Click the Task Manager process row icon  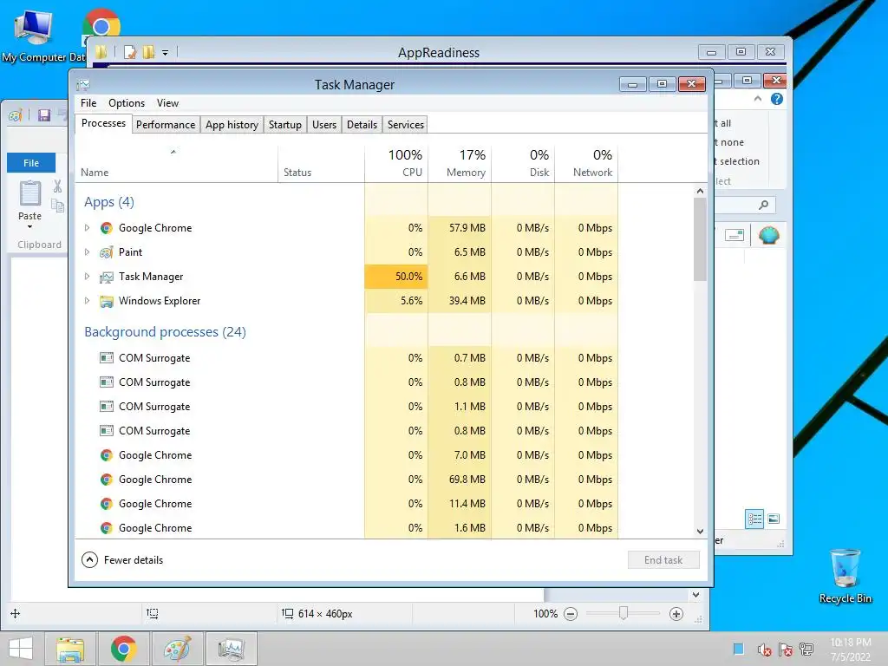click(106, 277)
